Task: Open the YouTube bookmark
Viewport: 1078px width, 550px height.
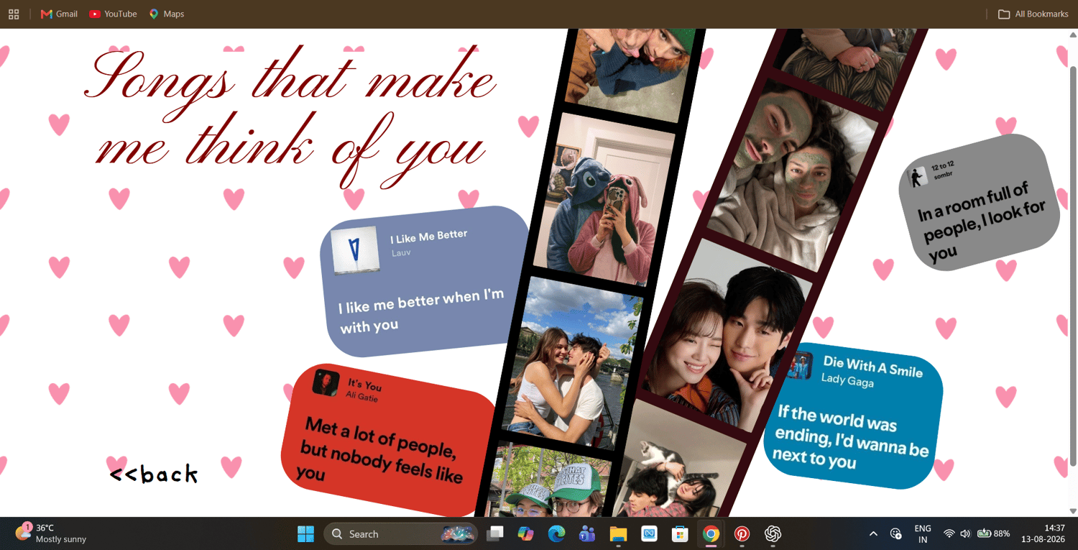Action: (x=113, y=14)
